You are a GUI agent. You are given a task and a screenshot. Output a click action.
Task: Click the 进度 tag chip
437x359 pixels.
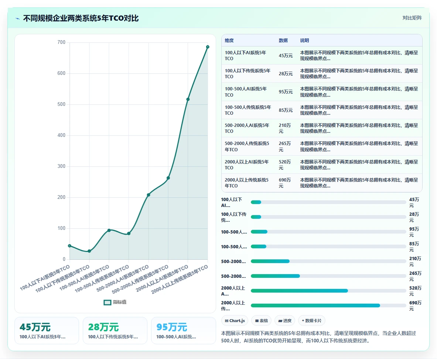click(285, 321)
